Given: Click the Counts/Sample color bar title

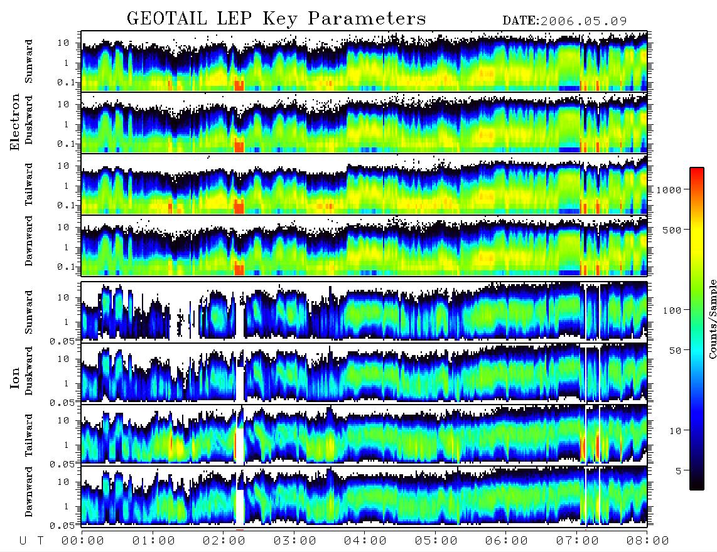Looking at the screenshot, I should [712, 319].
